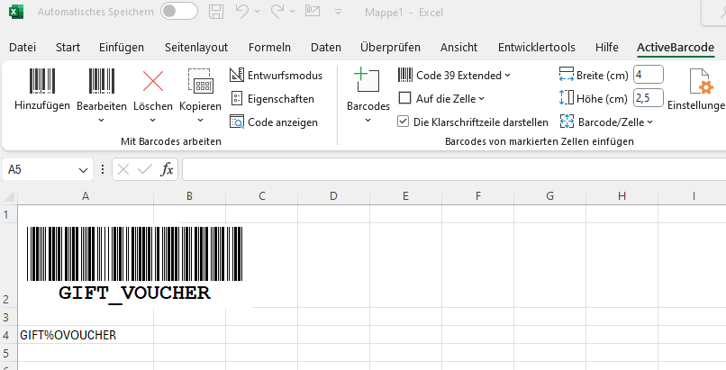This screenshot has width=726, height=370.
Task: Switch to the Einfügen ribbon tab
Action: coord(122,47)
